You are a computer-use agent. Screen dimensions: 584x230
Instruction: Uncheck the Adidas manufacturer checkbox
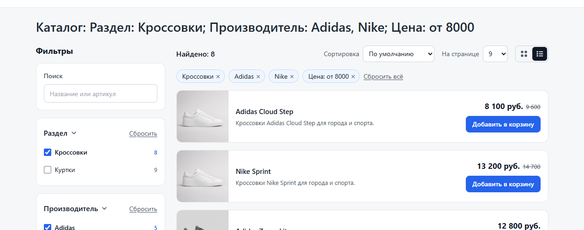click(x=48, y=227)
